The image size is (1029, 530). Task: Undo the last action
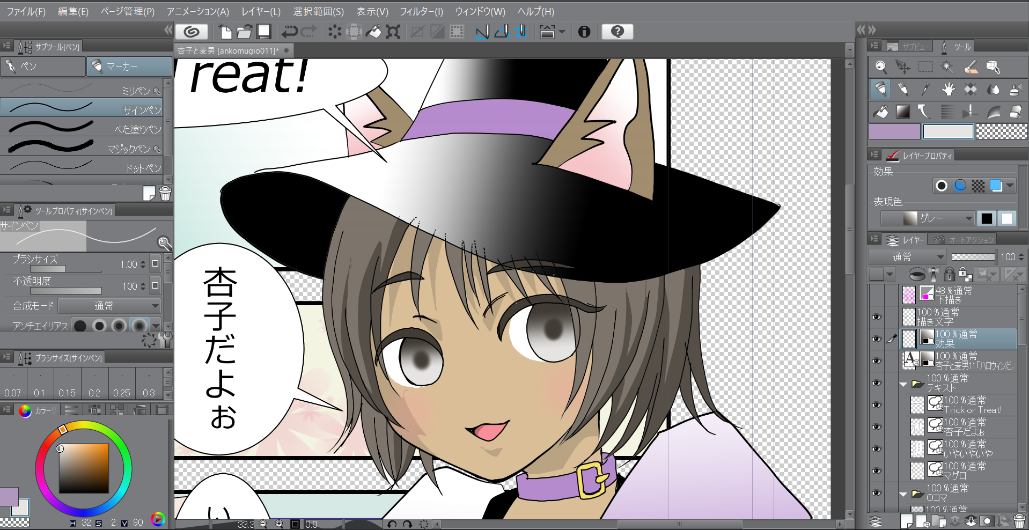pyautogui.click(x=290, y=32)
